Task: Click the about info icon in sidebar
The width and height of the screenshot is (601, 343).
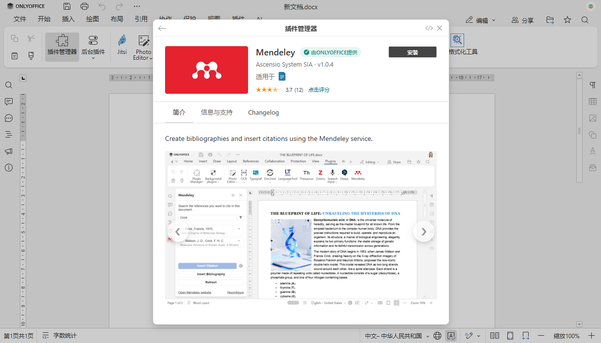Action: pos(9,168)
